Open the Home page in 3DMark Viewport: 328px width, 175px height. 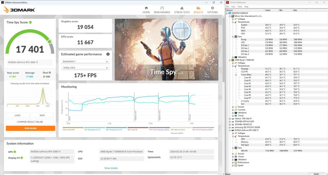[146, 10]
